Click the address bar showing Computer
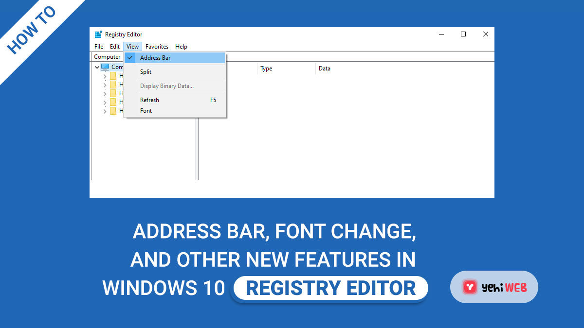 pyautogui.click(x=107, y=57)
